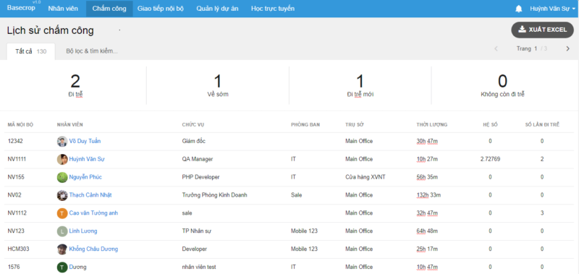Click the Giám đốc position cell

coord(194,141)
